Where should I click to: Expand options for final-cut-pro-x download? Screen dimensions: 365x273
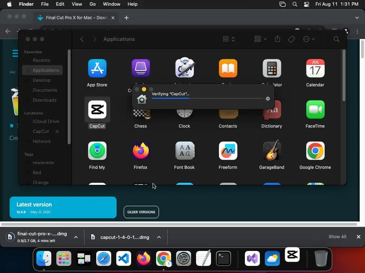tap(76, 237)
